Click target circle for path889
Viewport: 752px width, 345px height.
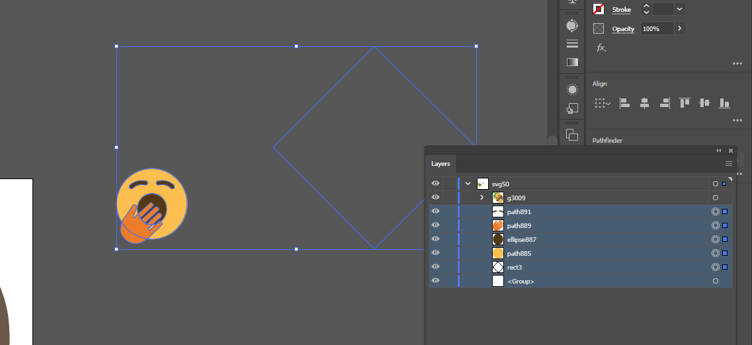tap(716, 225)
